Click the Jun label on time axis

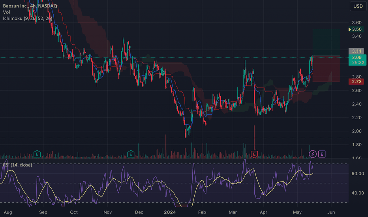331,212
